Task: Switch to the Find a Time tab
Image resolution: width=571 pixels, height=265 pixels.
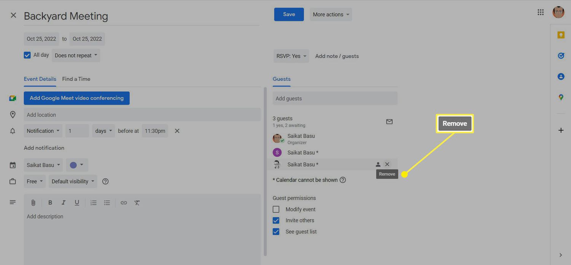Action: [x=76, y=79]
